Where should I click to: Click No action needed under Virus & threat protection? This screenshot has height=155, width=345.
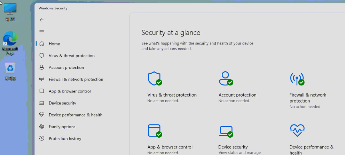coord(163,101)
